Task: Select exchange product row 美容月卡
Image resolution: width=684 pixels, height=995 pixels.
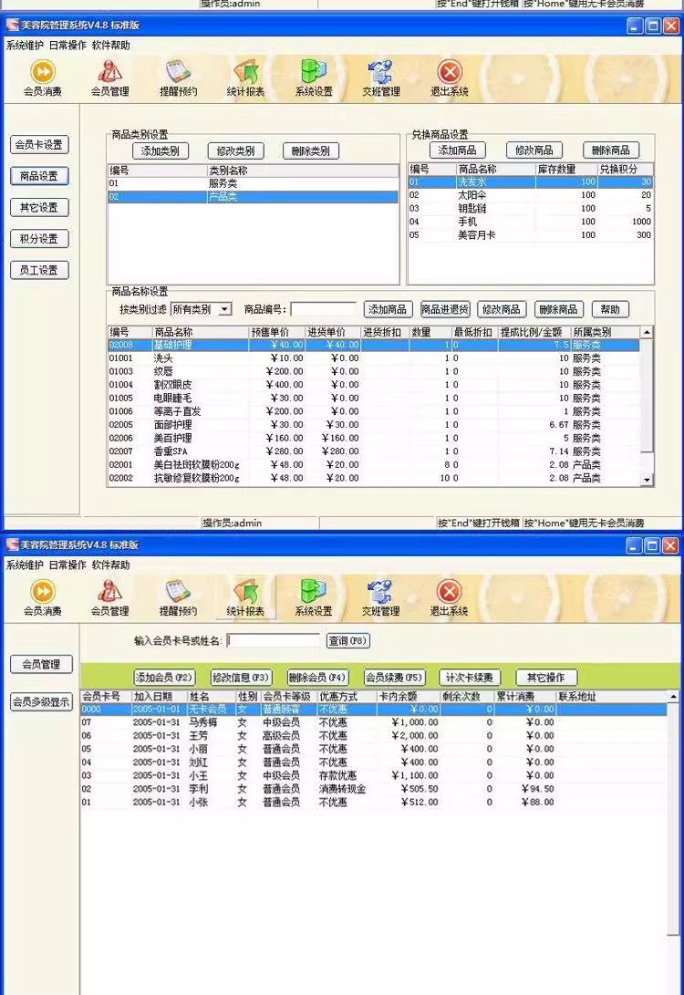Action: pos(531,234)
